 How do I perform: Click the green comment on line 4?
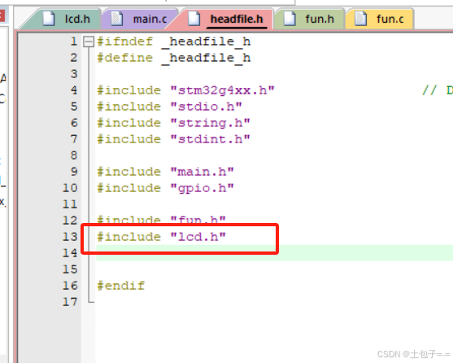(438, 90)
